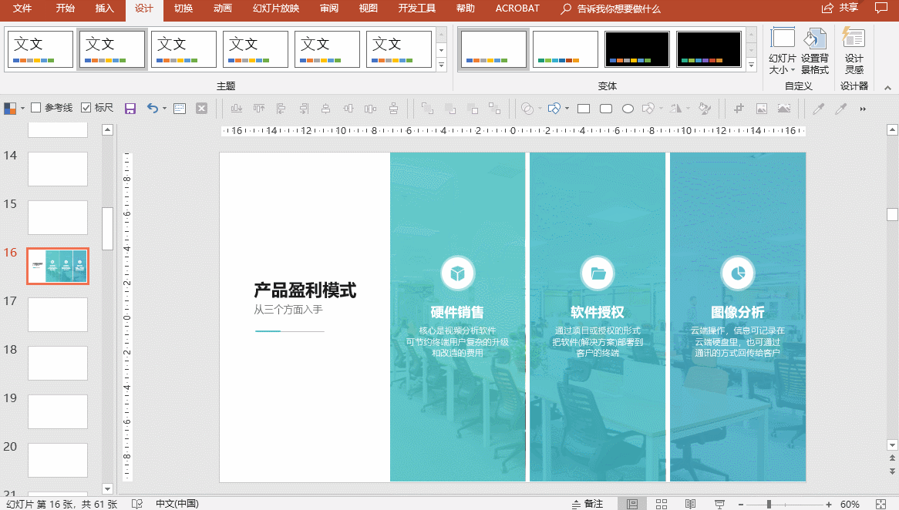Open Design Ideas (设计灵感) button
Image resolution: width=899 pixels, height=510 pixels.
pos(854,51)
